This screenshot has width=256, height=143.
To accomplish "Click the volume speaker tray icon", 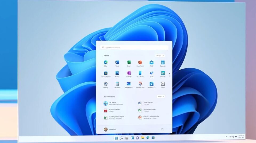I will pyautogui.click(x=233, y=137).
